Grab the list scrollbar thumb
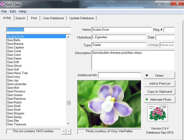Viewport: 184px width, 140px height. [x=68, y=103]
